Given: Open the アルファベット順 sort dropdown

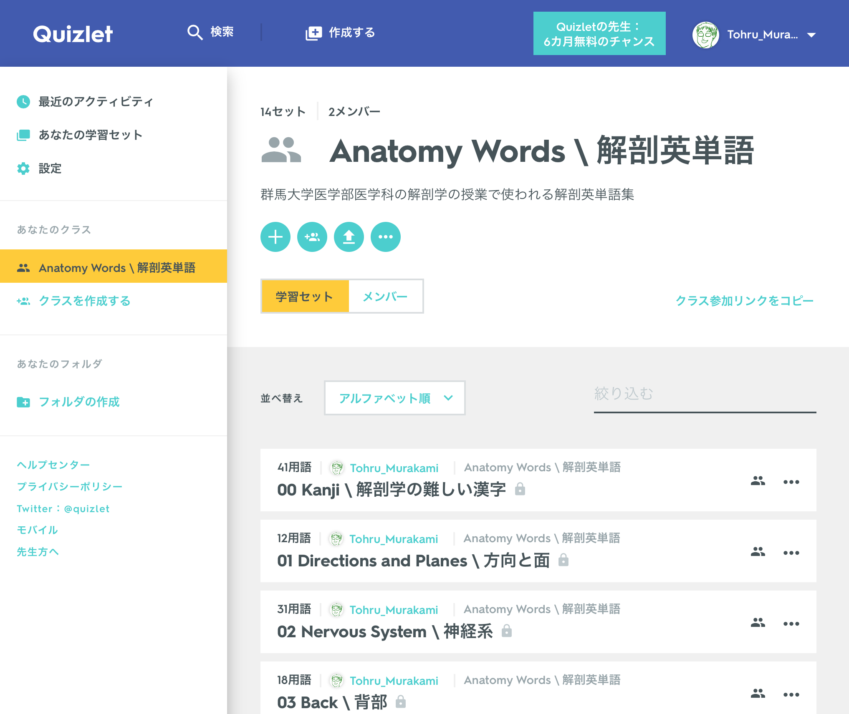Looking at the screenshot, I should 394,398.
